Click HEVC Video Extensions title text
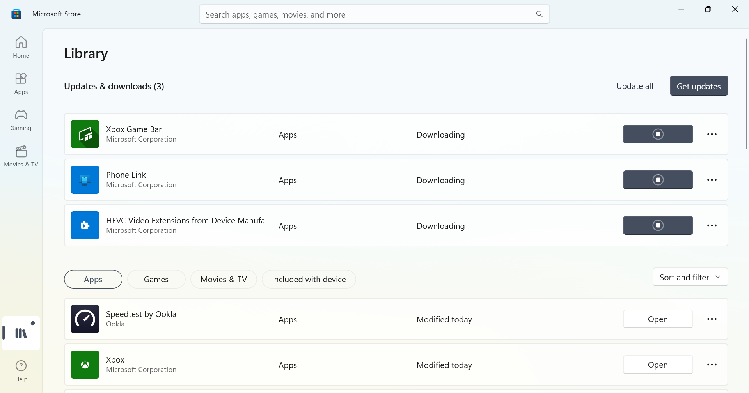Viewport: 749px width, 393px height. click(188, 220)
